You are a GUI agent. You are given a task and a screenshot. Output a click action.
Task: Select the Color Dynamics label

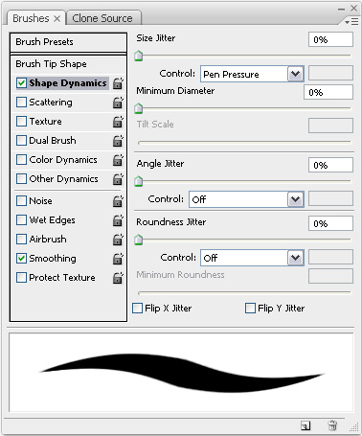[x=63, y=160]
